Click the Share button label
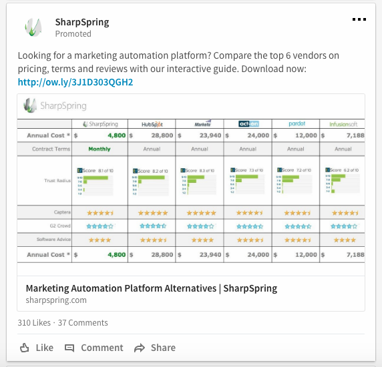Screen dimensions: 382x367 [x=163, y=348]
